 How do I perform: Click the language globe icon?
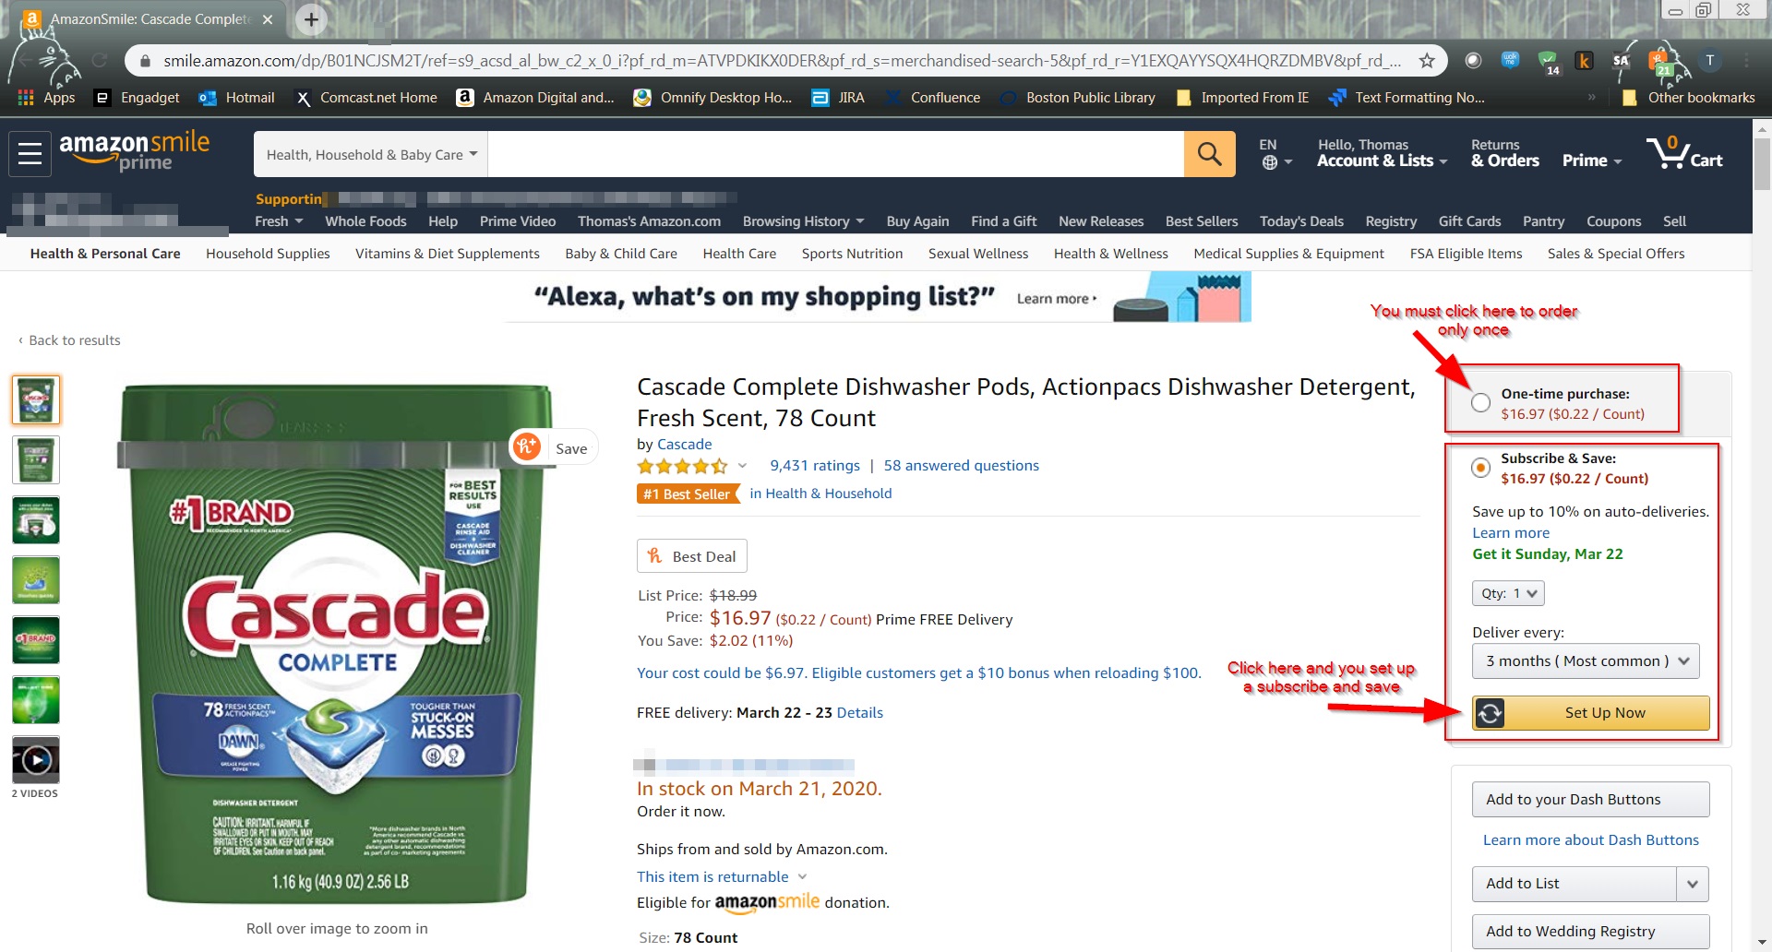click(x=1271, y=162)
